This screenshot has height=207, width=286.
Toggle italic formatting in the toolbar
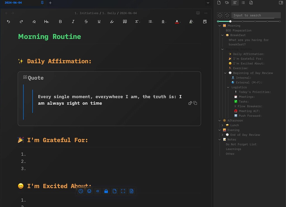[73, 22]
